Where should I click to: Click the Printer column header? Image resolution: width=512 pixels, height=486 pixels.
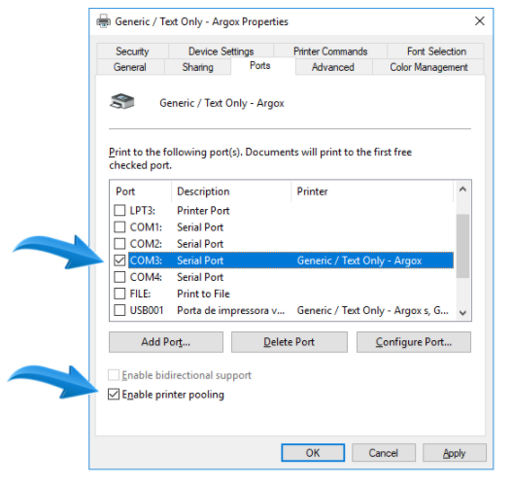coord(372,191)
